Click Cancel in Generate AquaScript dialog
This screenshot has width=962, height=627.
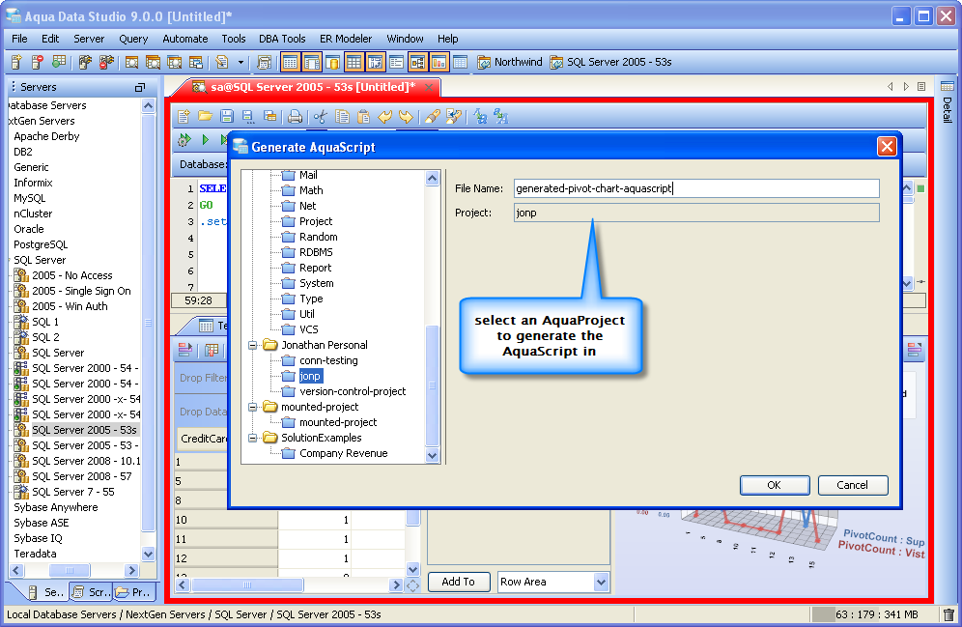click(852, 485)
